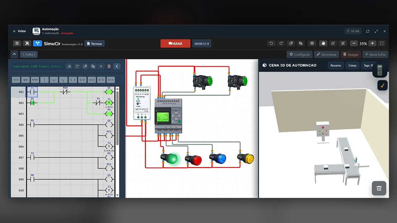Delete the rung with the editor trash icon

click(x=109, y=66)
